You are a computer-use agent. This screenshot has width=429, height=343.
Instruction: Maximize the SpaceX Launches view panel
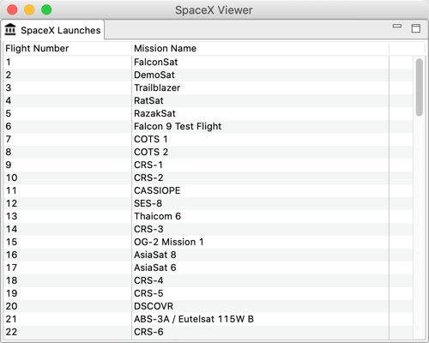point(416,28)
